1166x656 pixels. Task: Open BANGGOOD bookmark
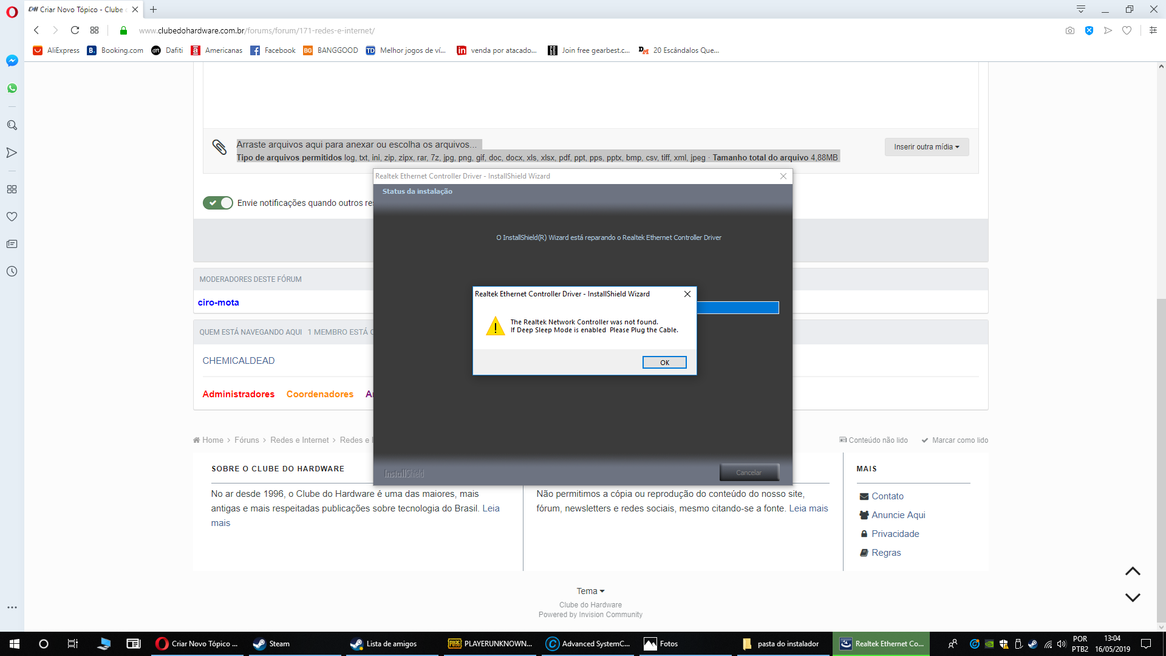pyautogui.click(x=331, y=50)
